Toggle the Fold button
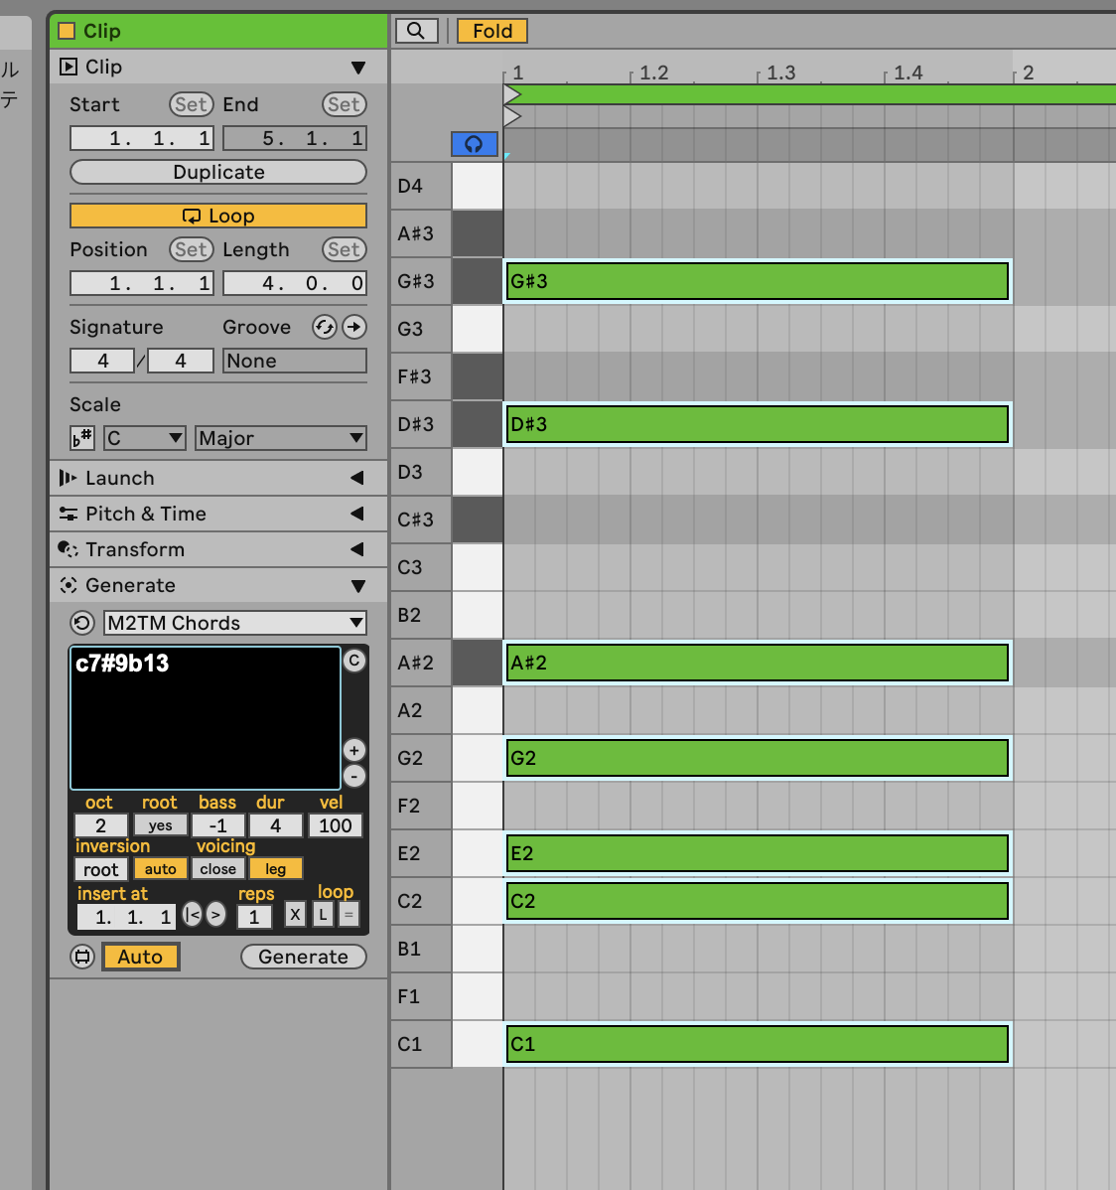The image size is (1116, 1190). click(x=491, y=31)
